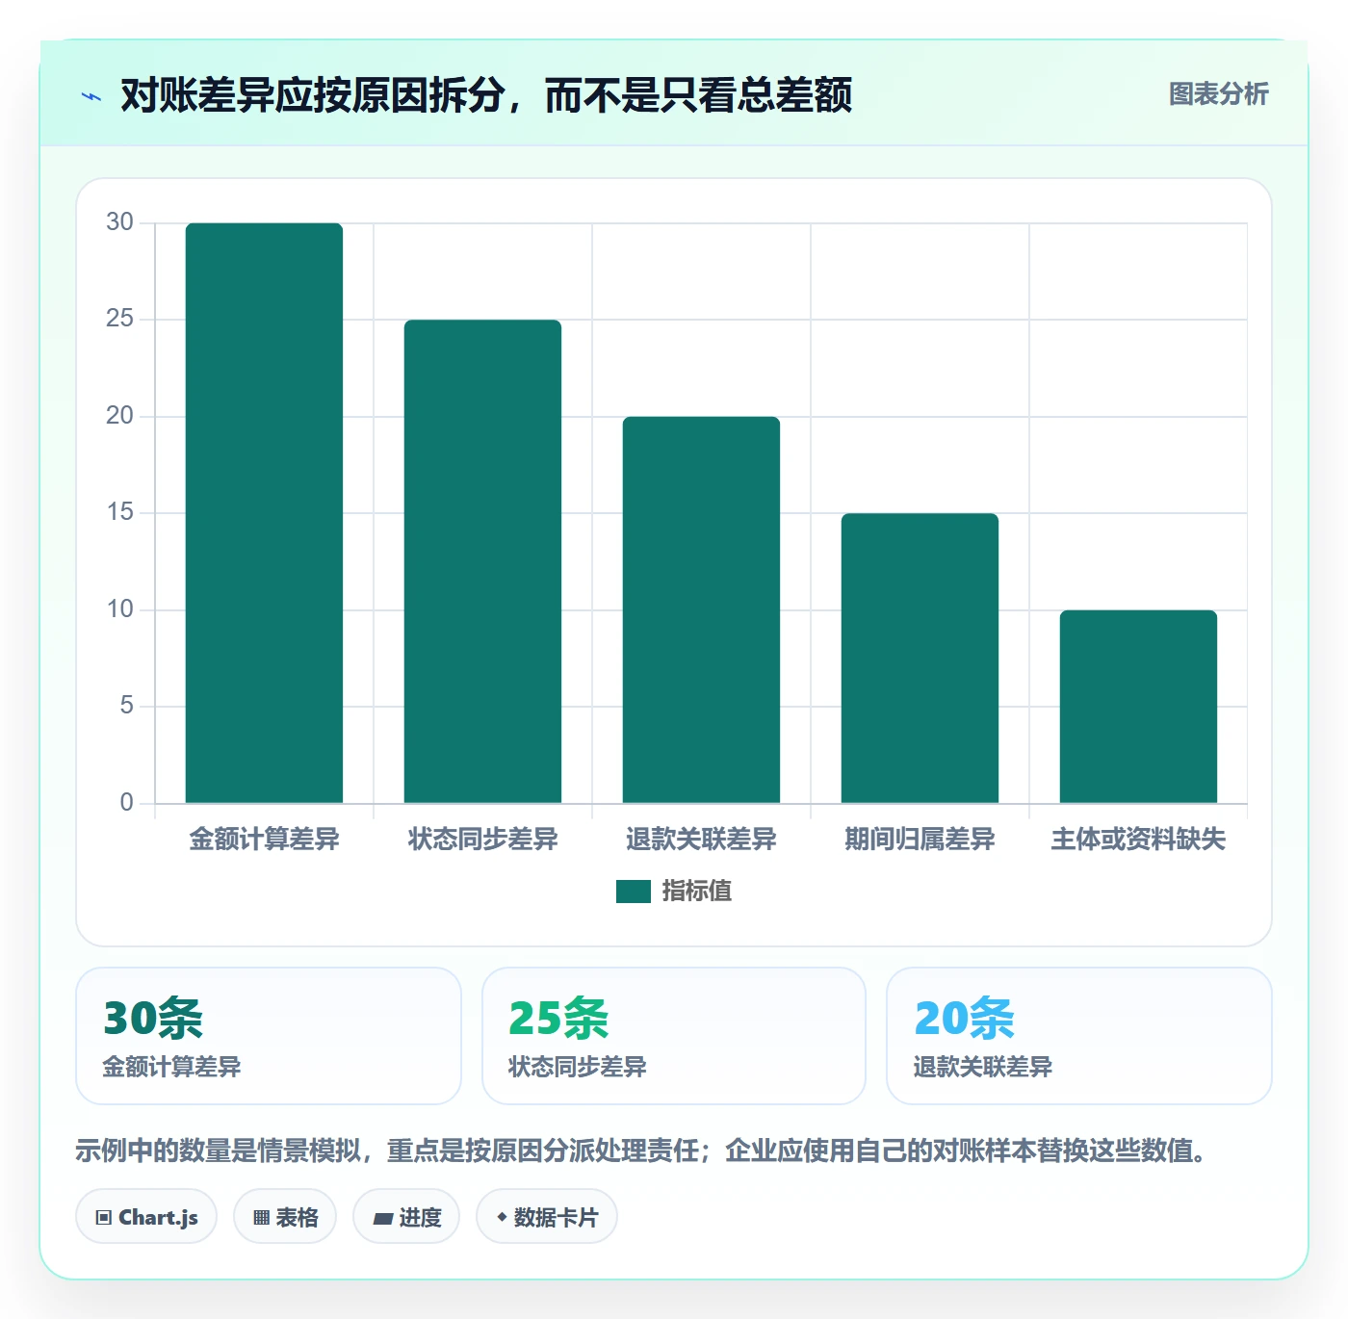Image resolution: width=1348 pixels, height=1319 pixels.
Task: Click the 退款关联差异 bar in the chart
Action: click(x=701, y=609)
